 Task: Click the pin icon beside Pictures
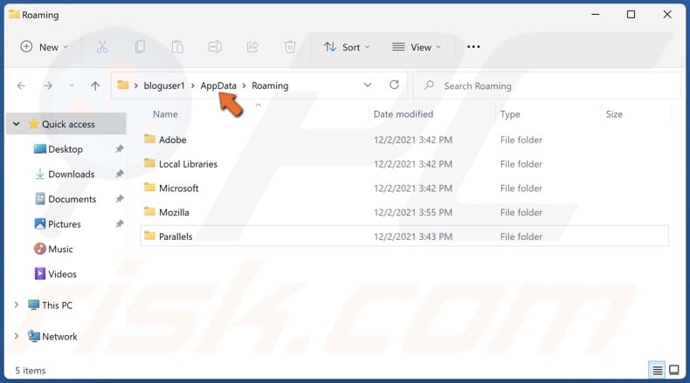(120, 224)
